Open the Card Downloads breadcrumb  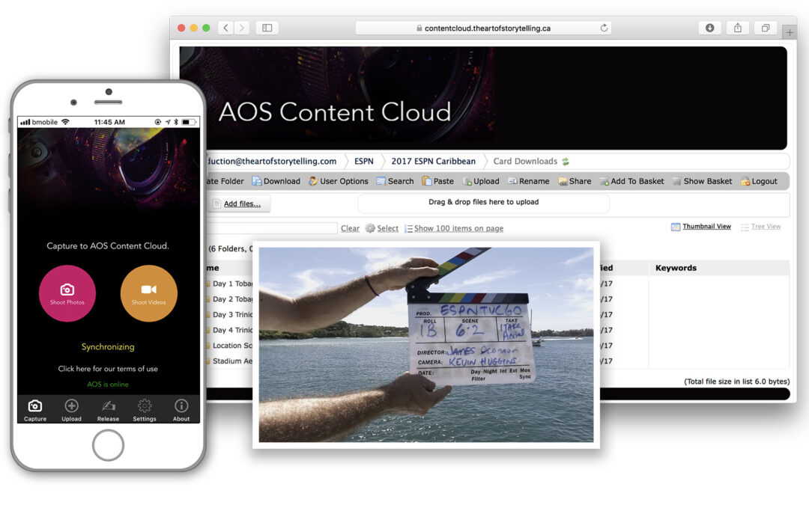pyautogui.click(x=525, y=162)
